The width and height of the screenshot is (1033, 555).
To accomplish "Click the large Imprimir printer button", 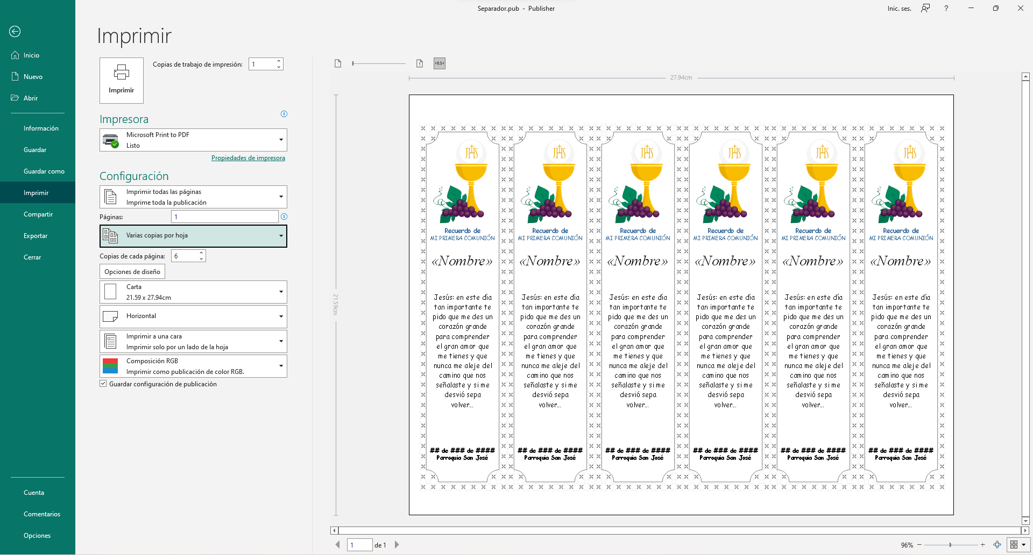I will [122, 80].
